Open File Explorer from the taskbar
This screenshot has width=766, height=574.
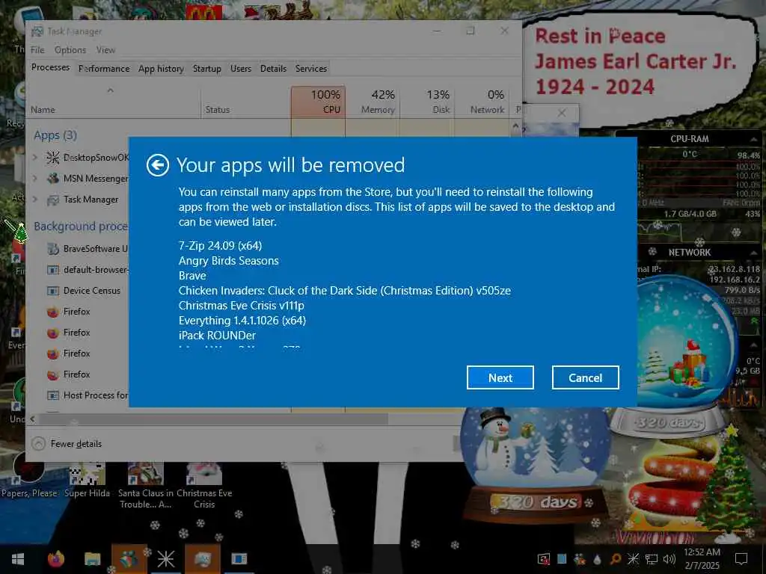click(x=92, y=559)
